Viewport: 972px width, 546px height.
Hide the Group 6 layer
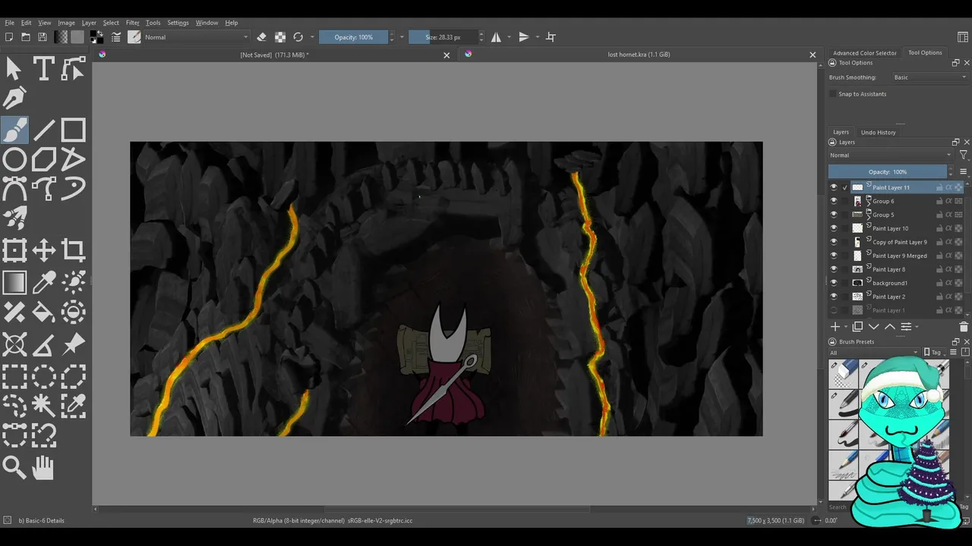[x=834, y=201]
